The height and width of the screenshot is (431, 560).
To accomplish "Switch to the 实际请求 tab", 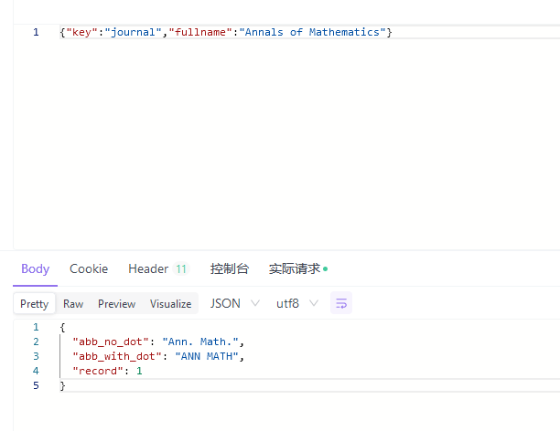I will pos(295,268).
